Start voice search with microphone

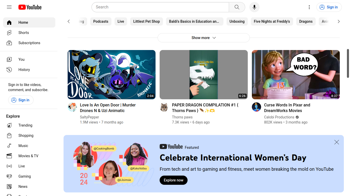[x=254, y=7]
